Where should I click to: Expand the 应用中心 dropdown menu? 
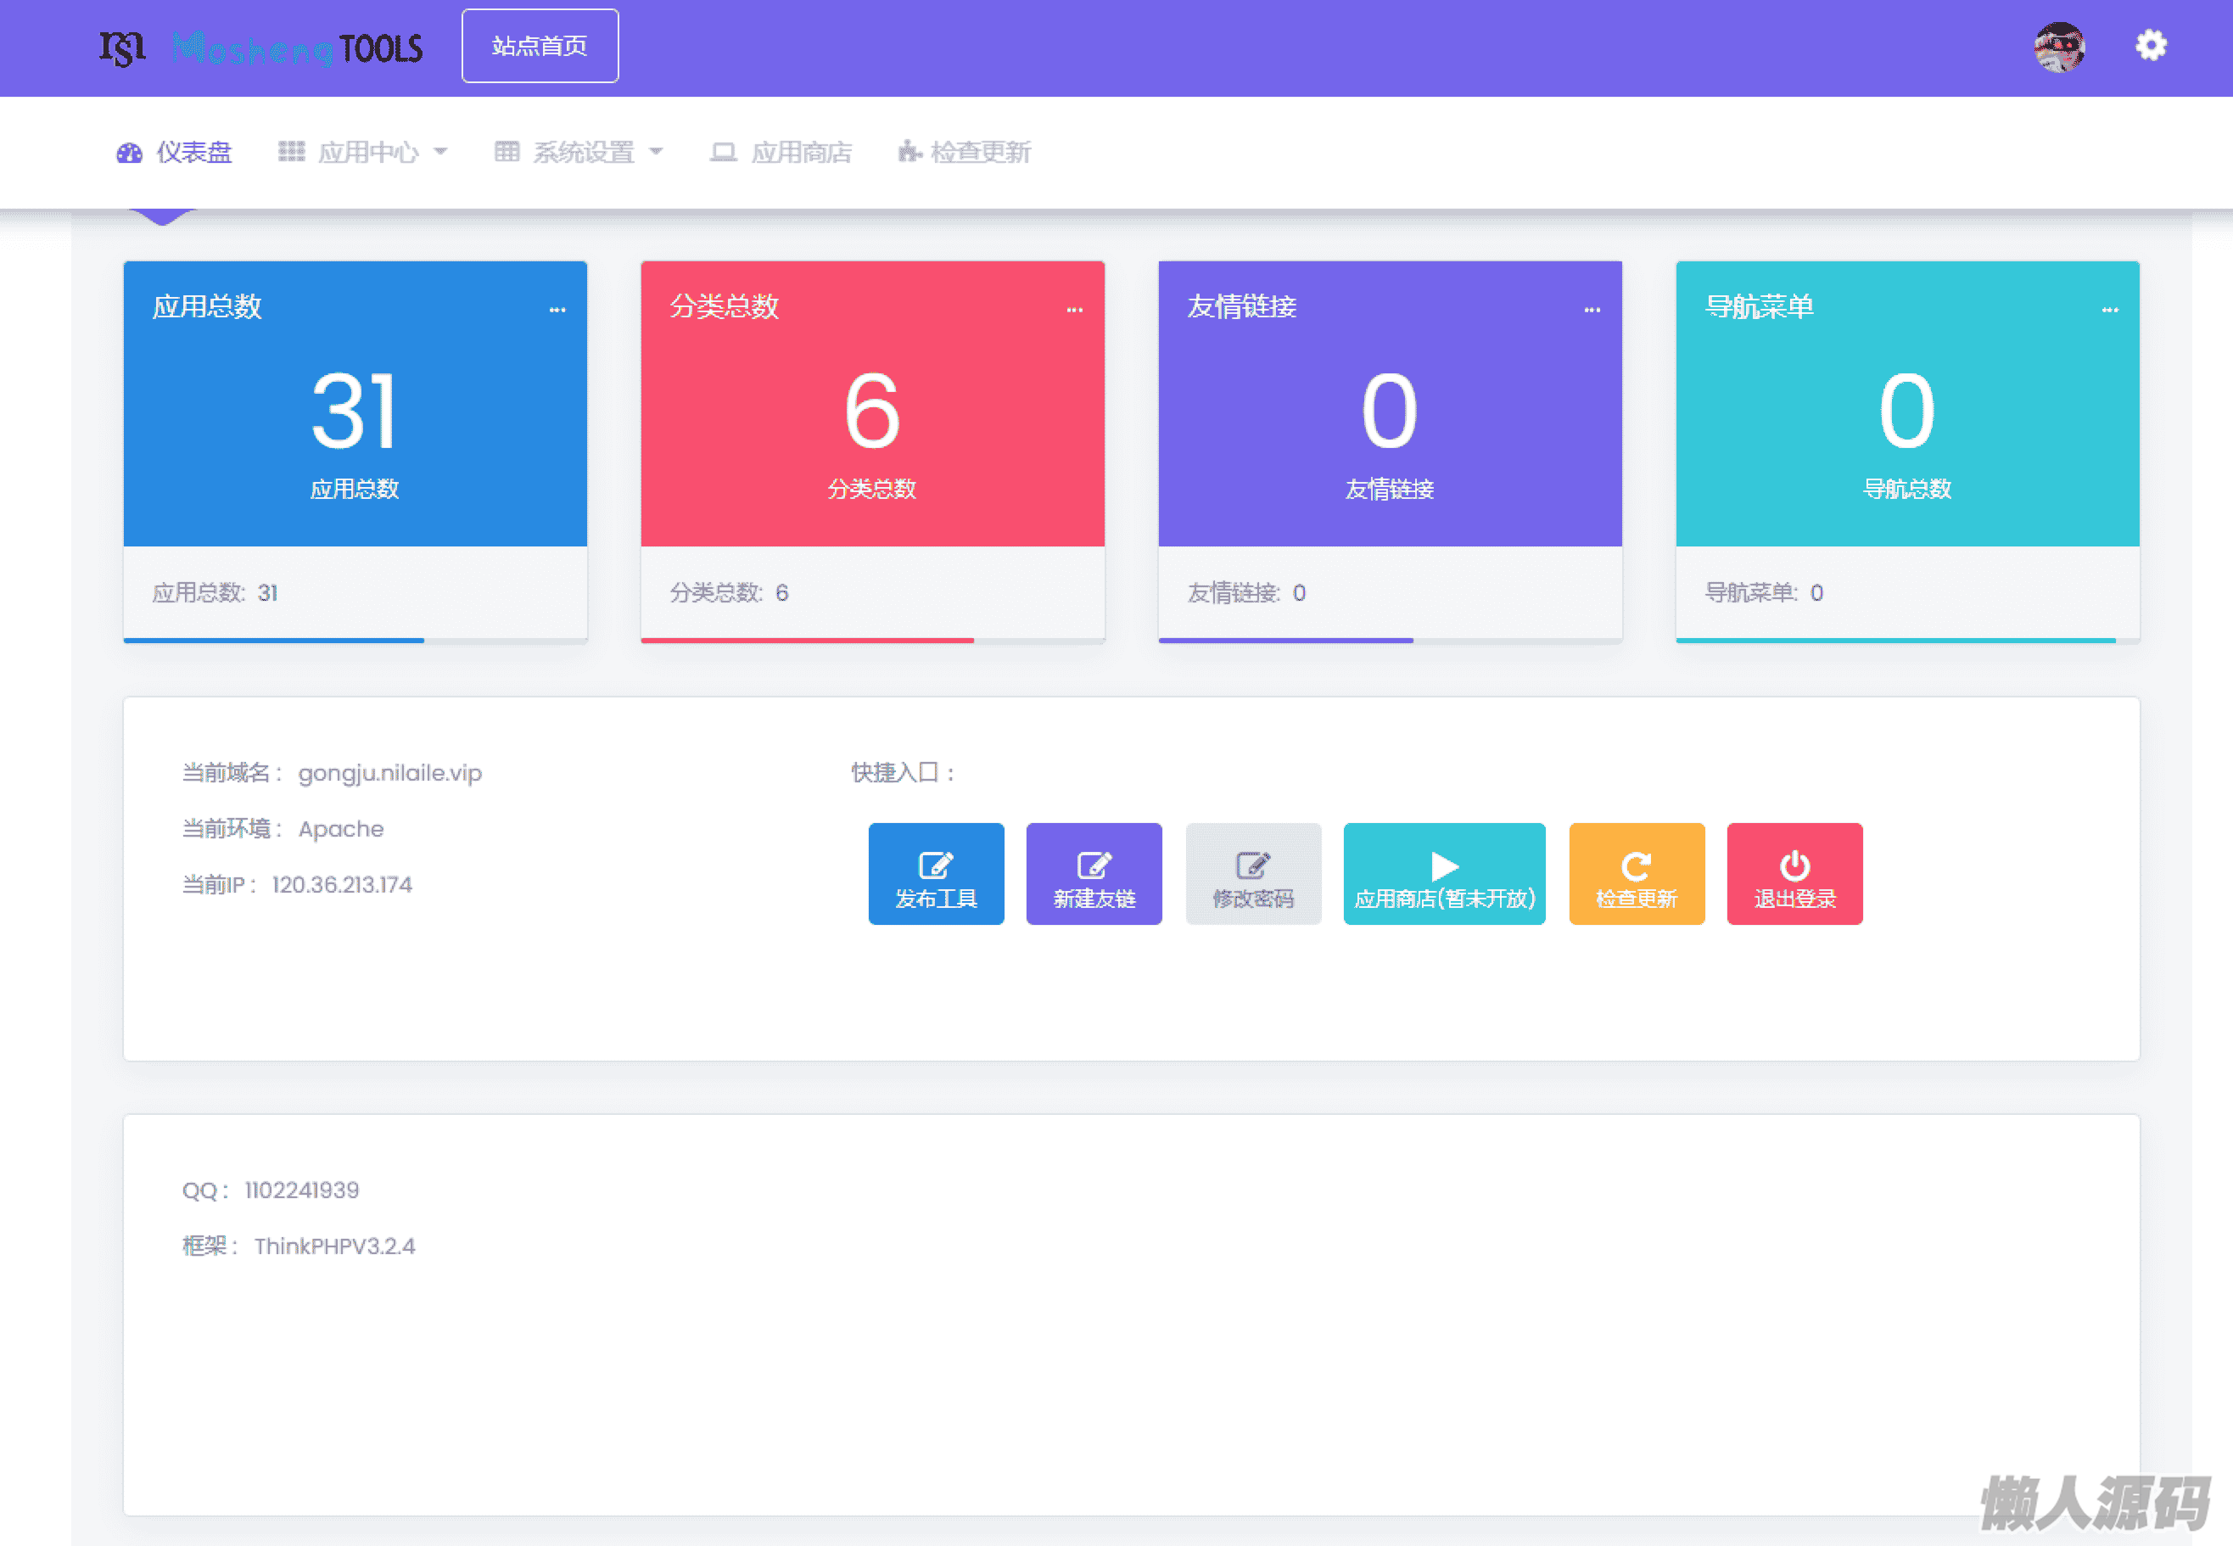363,152
